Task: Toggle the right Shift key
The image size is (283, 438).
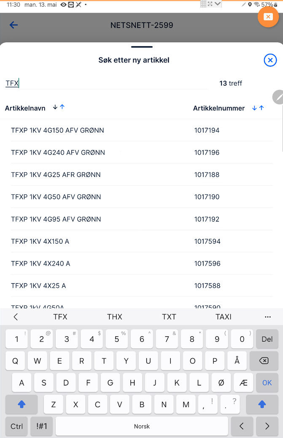Action: coord(262,405)
